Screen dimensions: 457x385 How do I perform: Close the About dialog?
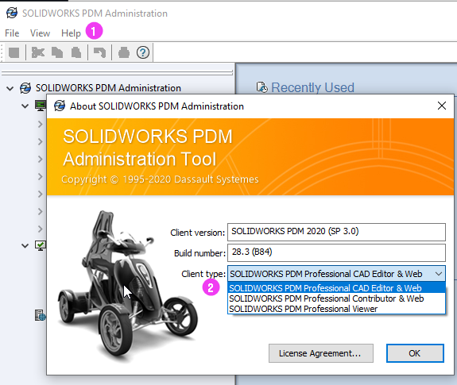click(x=442, y=106)
